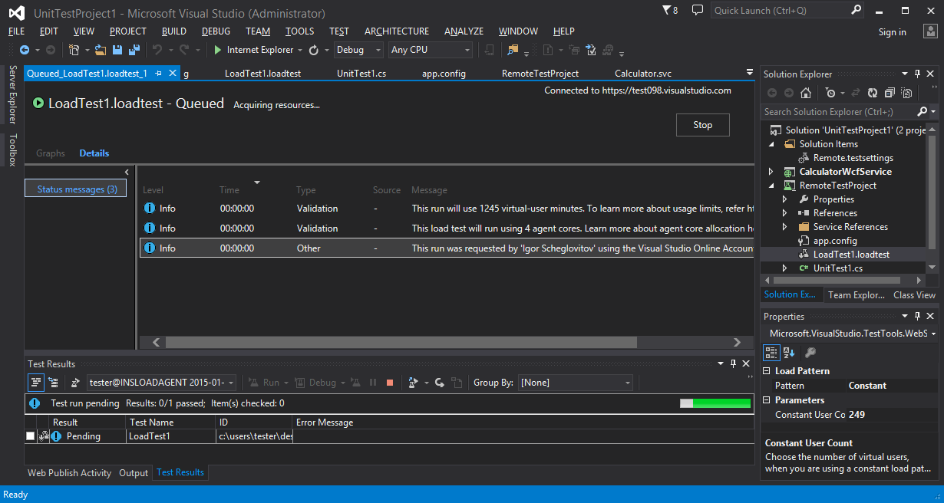Viewport: 944px width, 503px height.
Task: Open the ARCHITECTURE menu
Action: (x=396, y=31)
